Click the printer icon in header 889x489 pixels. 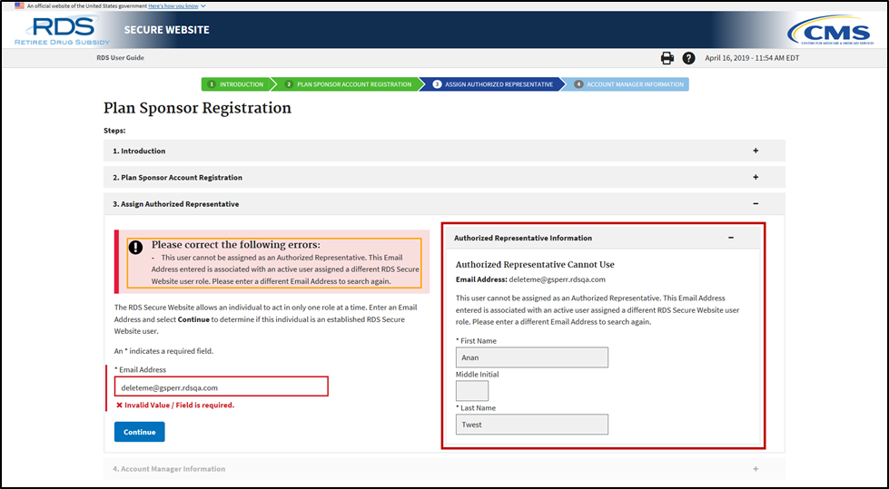[x=667, y=58]
